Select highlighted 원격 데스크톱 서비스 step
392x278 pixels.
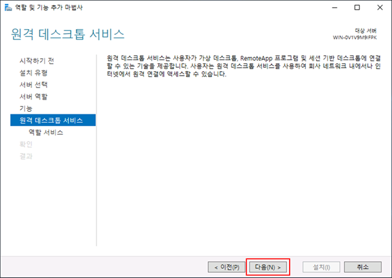(52, 120)
